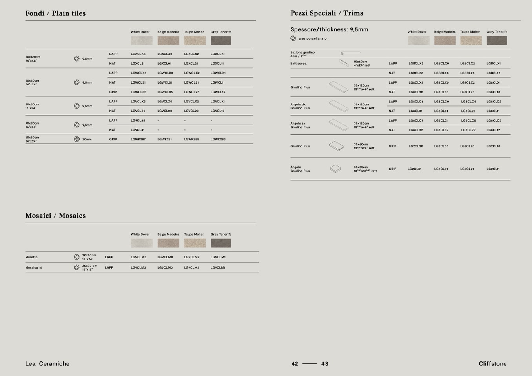Click the Angolo dx Gradino Plus tile icon
The width and height of the screenshot is (532, 376).
click(x=338, y=106)
